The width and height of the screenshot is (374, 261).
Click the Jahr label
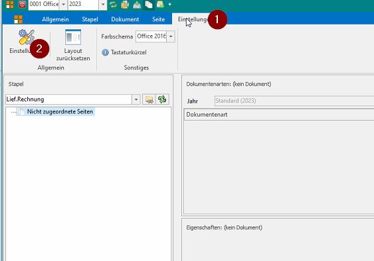(x=193, y=101)
